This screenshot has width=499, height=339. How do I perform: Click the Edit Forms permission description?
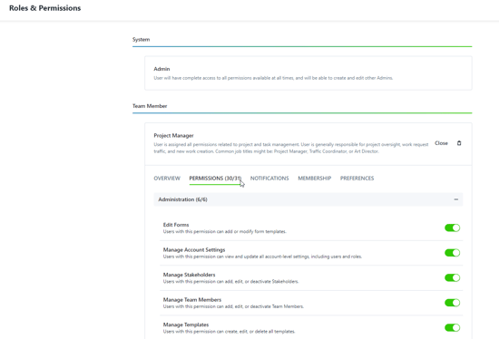tap(225, 231)
